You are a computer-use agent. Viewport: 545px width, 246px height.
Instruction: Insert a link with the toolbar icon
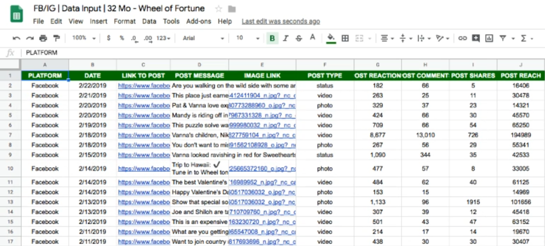click(462, 38)
